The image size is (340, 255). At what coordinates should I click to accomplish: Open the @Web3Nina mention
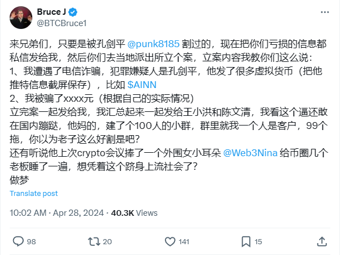tap(250, 153)
